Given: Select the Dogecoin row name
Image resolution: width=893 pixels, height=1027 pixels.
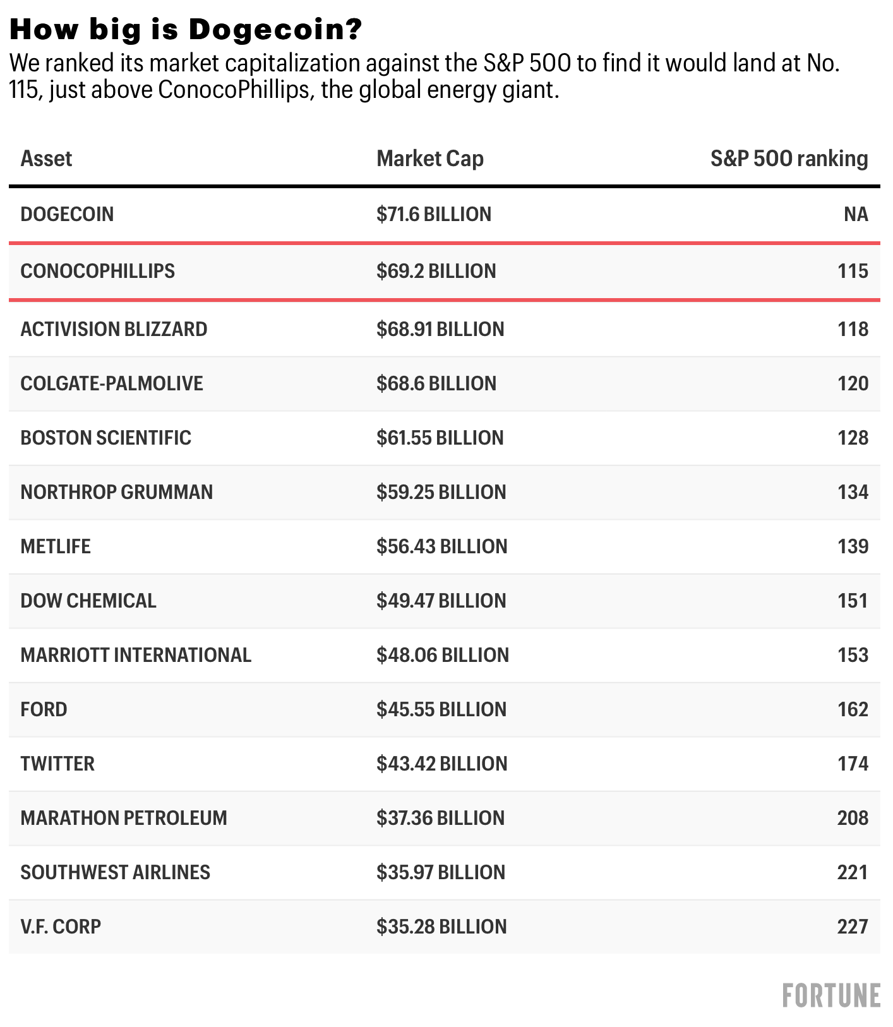Looking at the screenshot, I should [67, 214].
